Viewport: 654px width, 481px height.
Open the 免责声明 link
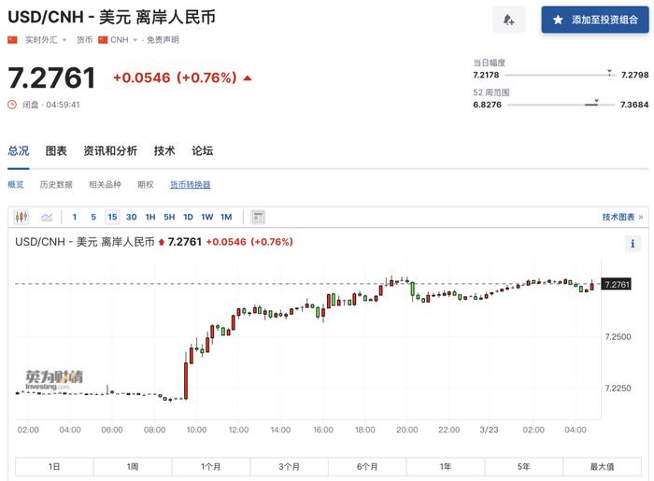tap(163, 40)
